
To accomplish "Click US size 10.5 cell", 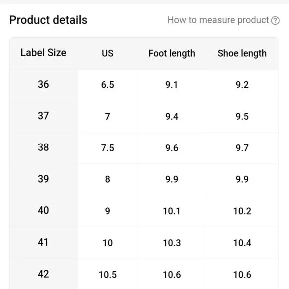I will click(x=108, y=275).
